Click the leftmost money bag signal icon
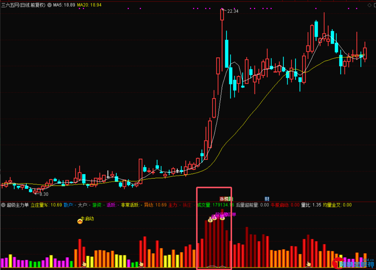Image resolution: width=376 pixels, height=270 pixels. point(210,220)
